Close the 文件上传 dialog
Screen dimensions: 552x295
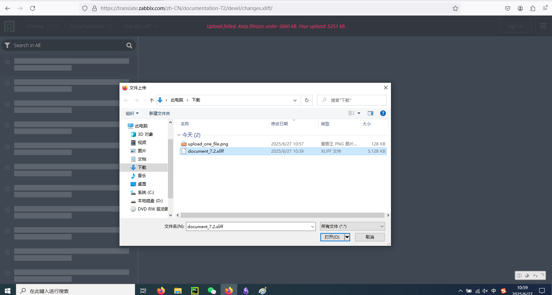(385, 88)
